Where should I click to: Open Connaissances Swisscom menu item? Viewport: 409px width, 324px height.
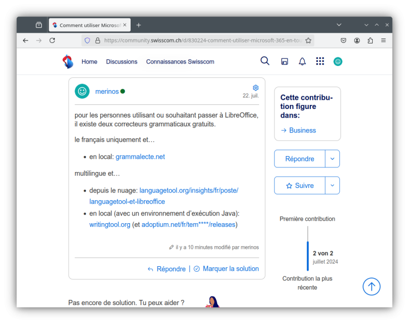(180, 61)
